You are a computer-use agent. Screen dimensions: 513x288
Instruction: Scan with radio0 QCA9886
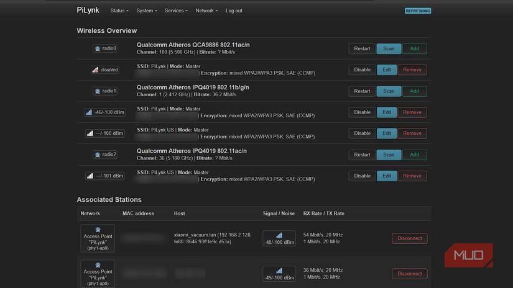[x=389, y=48]
